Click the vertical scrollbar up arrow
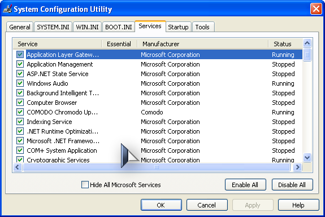The height and width of the screenshot is (217, 325). click(x=307, y=43)
